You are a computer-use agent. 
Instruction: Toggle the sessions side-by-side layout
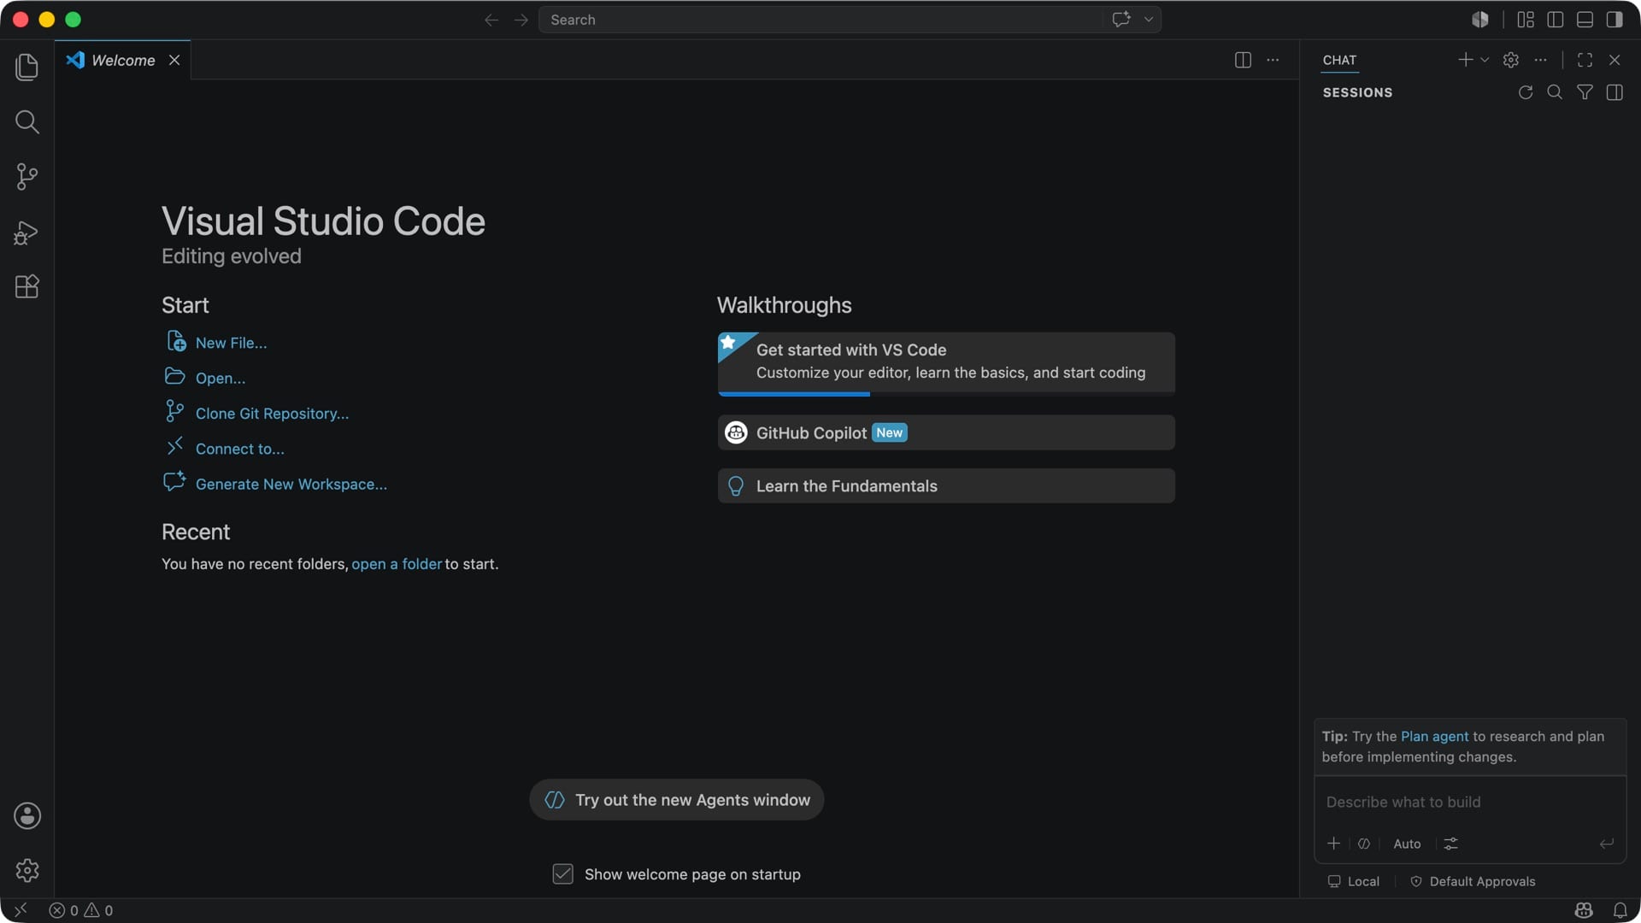tap(1615, 92)
